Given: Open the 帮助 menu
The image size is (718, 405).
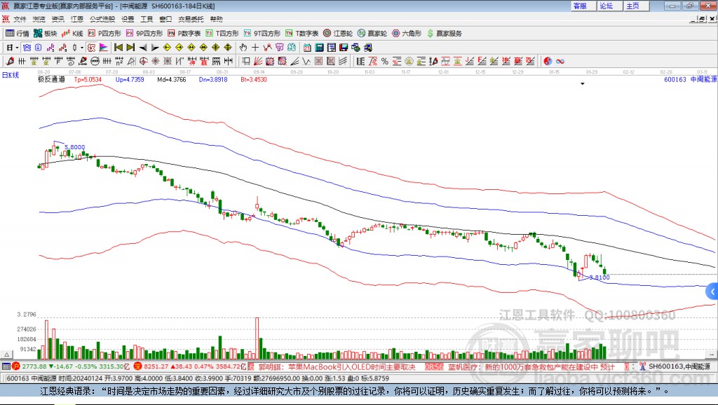Looking at the screenshot, I should (x=216, y=19).
